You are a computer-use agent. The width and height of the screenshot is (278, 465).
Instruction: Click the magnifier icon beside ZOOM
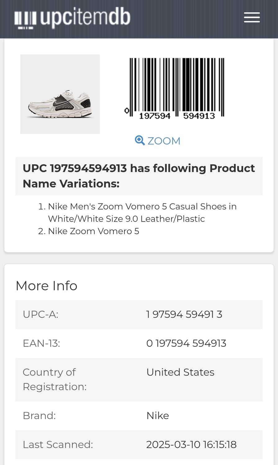140,140
